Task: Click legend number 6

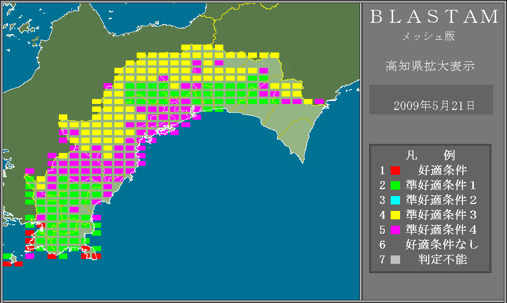Action: (383, 245)
